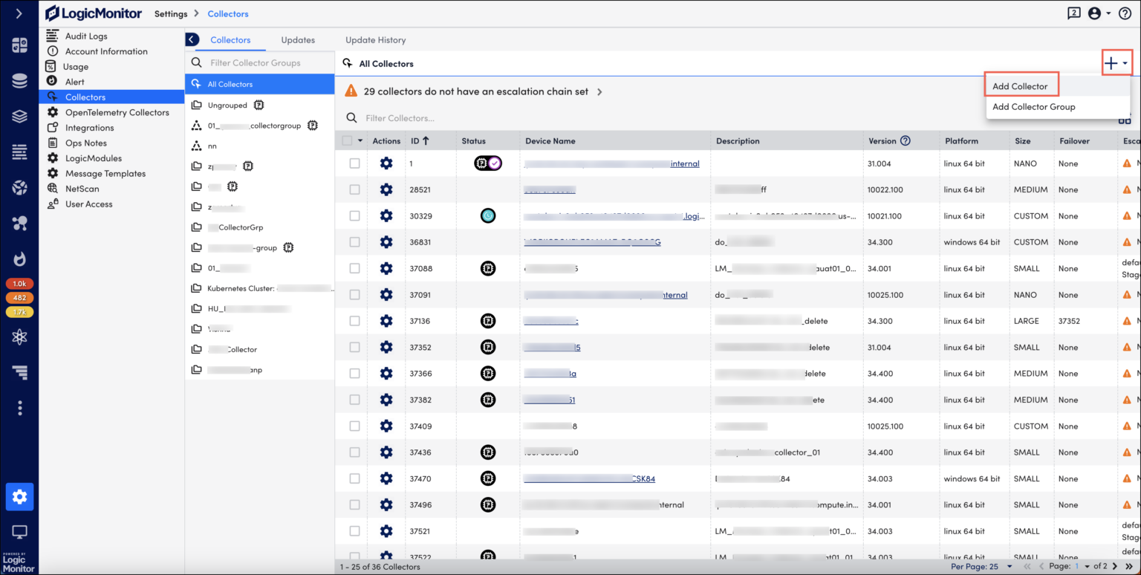This screenshot has height=575, width=1141.
Task: Select all collectors using the header checkbox
Action: tap(346, 140)
